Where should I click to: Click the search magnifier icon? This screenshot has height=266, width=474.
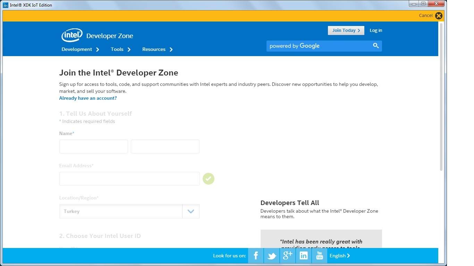[x=376, y=46]
